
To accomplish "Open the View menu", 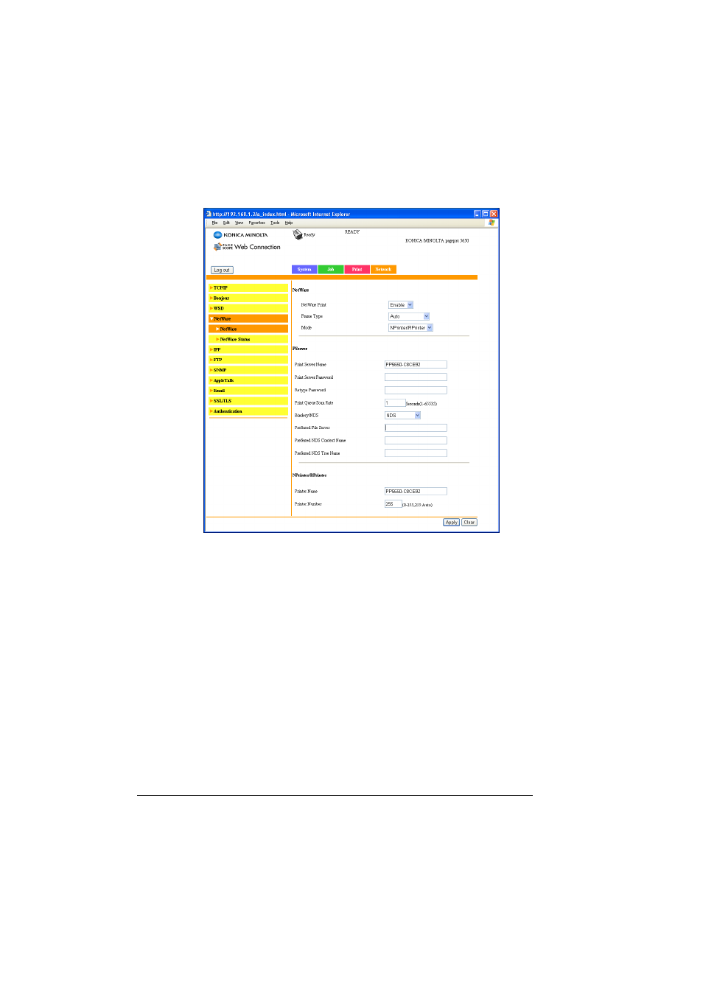I will point(239,223).
